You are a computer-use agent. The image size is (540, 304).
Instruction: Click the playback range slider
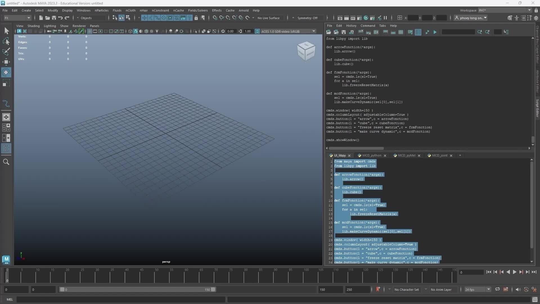click(138, 289)
